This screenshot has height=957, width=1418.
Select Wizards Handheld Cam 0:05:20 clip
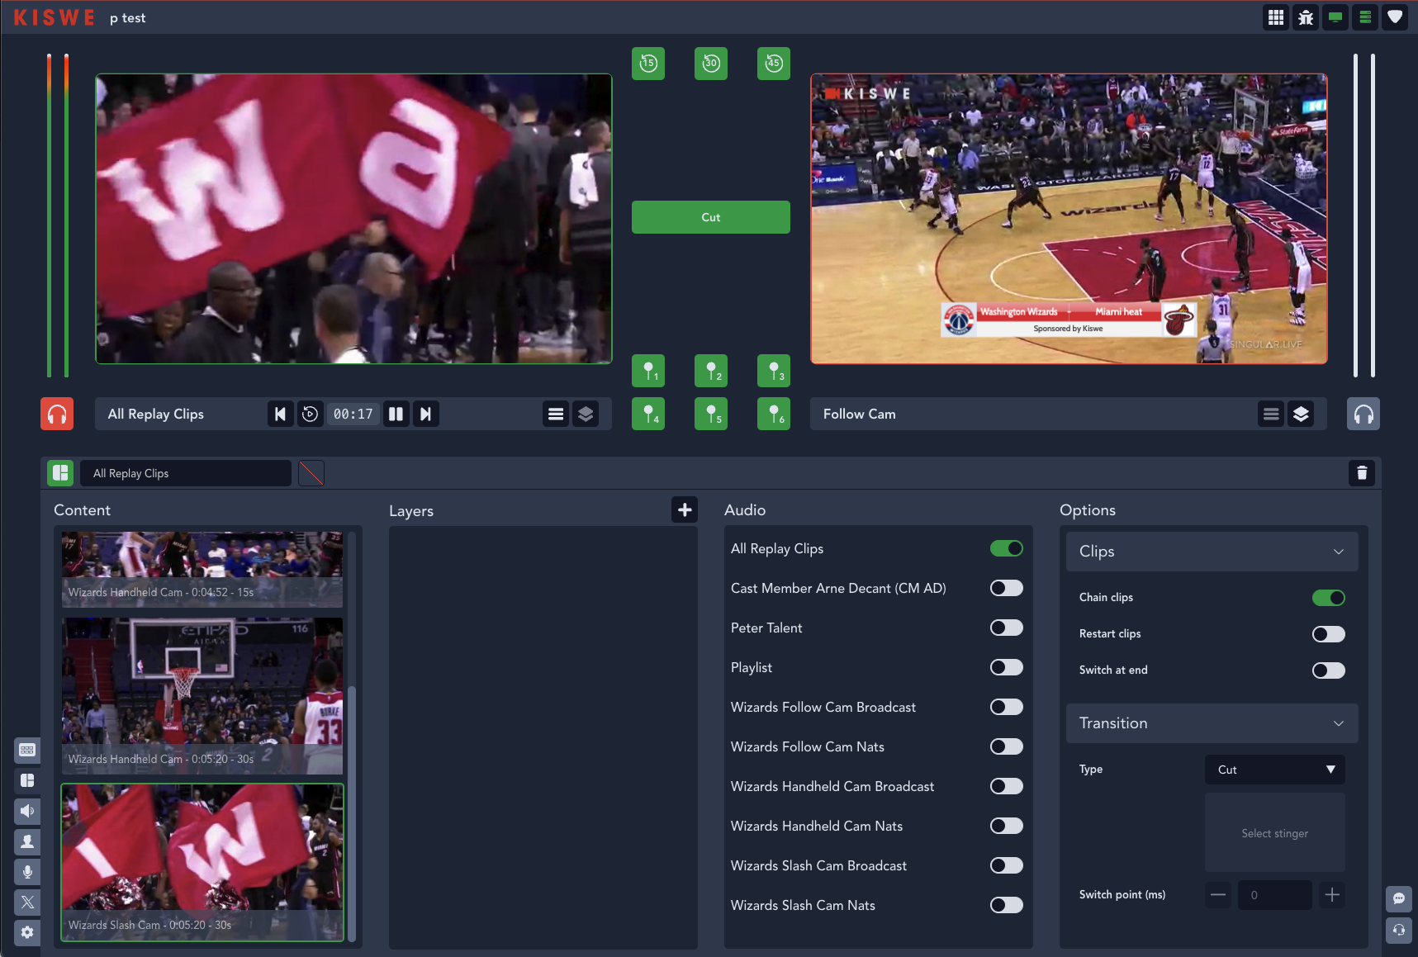coord(202,696)
